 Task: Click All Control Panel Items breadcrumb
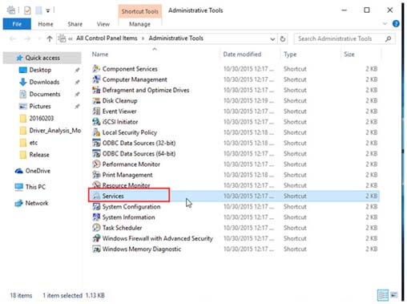(107, 39)
